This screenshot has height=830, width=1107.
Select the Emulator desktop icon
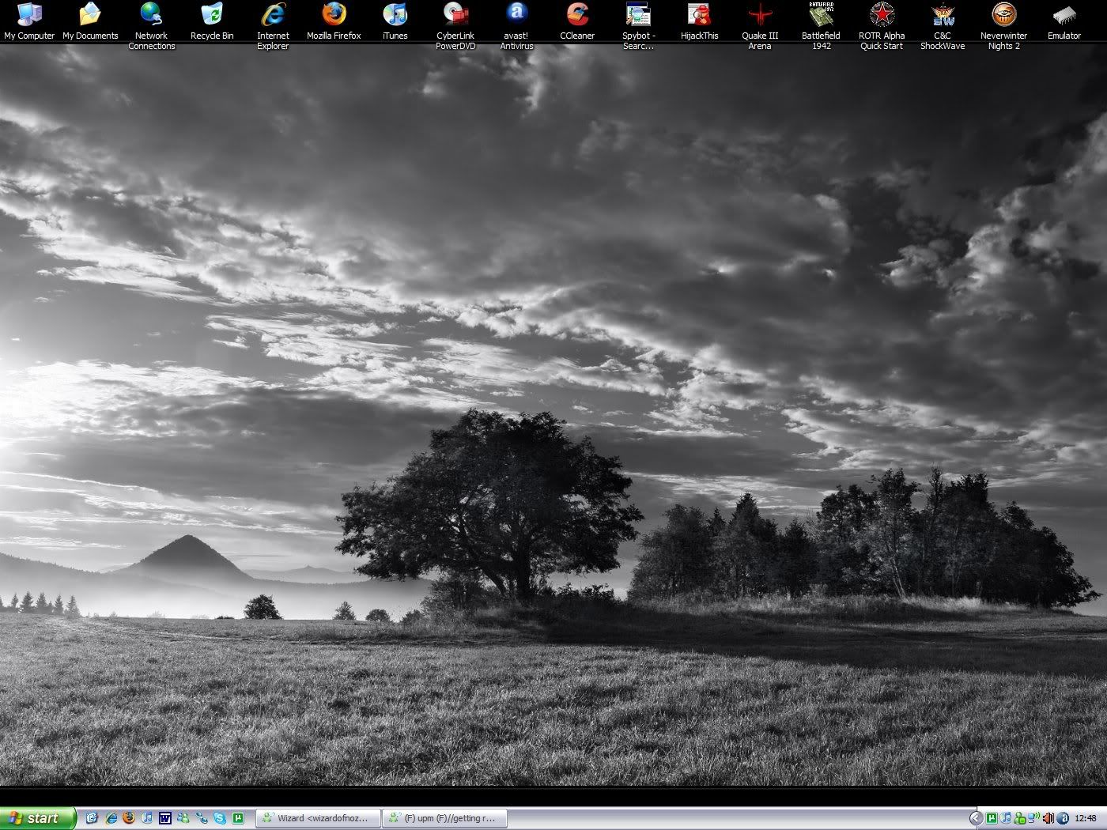[x=1064, y=21]
